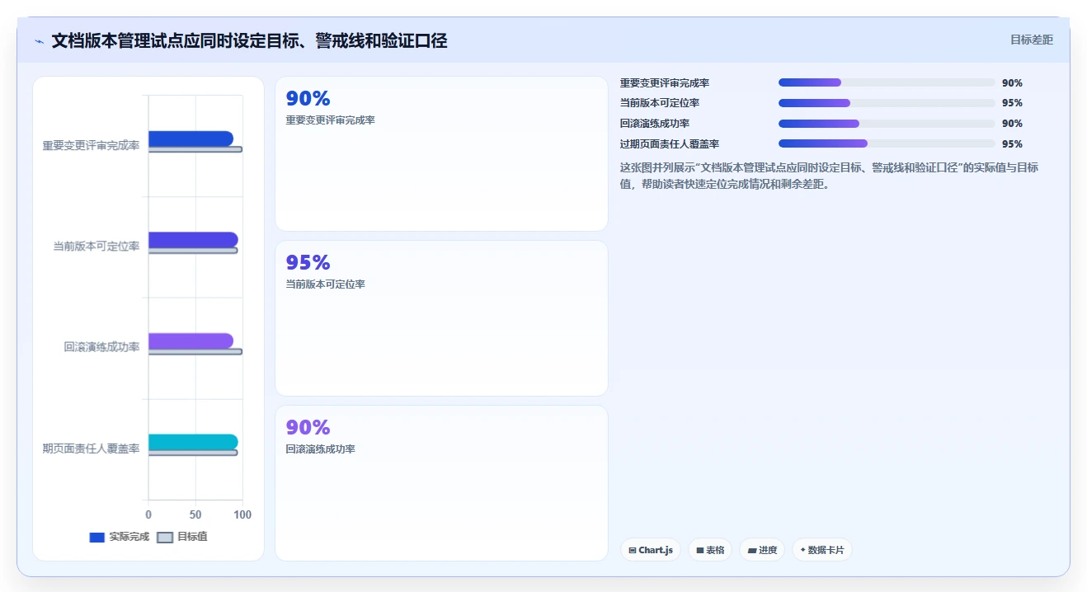
Task: Click the blue 重要变更评审完成率 chart bar
Action: coord(191,139)
